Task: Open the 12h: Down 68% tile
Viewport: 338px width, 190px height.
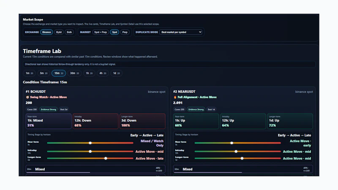Action: tap(95, 121)
